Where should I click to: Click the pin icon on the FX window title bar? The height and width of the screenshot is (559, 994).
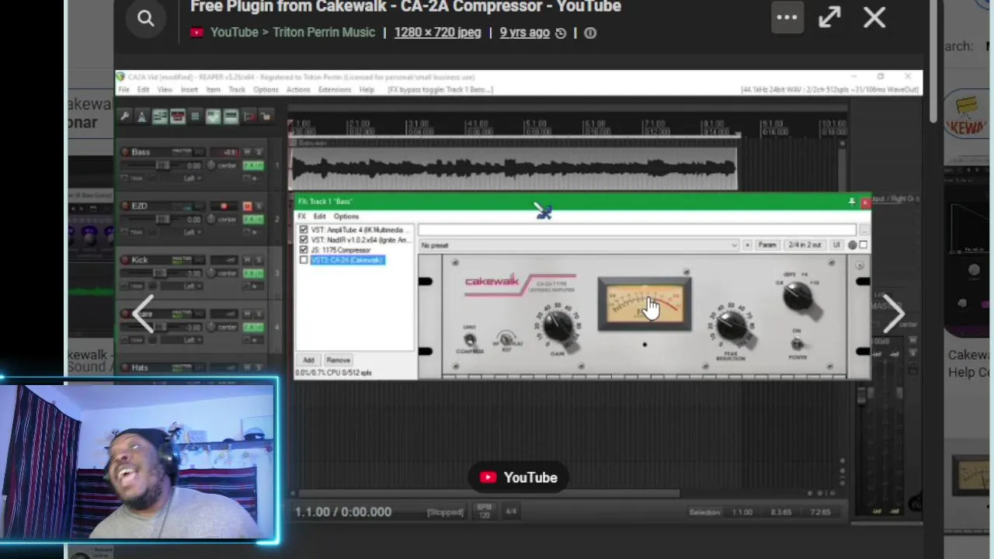[851, 202]
